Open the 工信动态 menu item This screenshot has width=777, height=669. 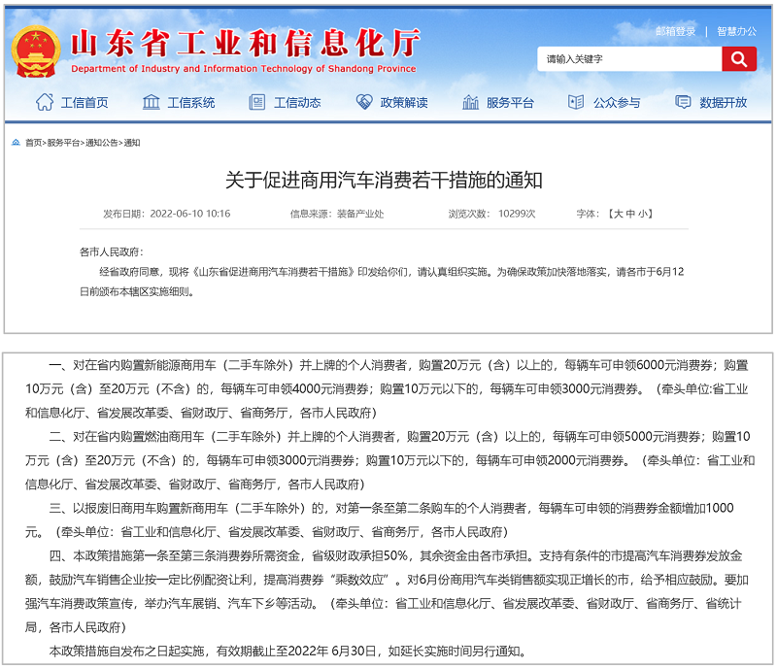(x=297, y=103)
